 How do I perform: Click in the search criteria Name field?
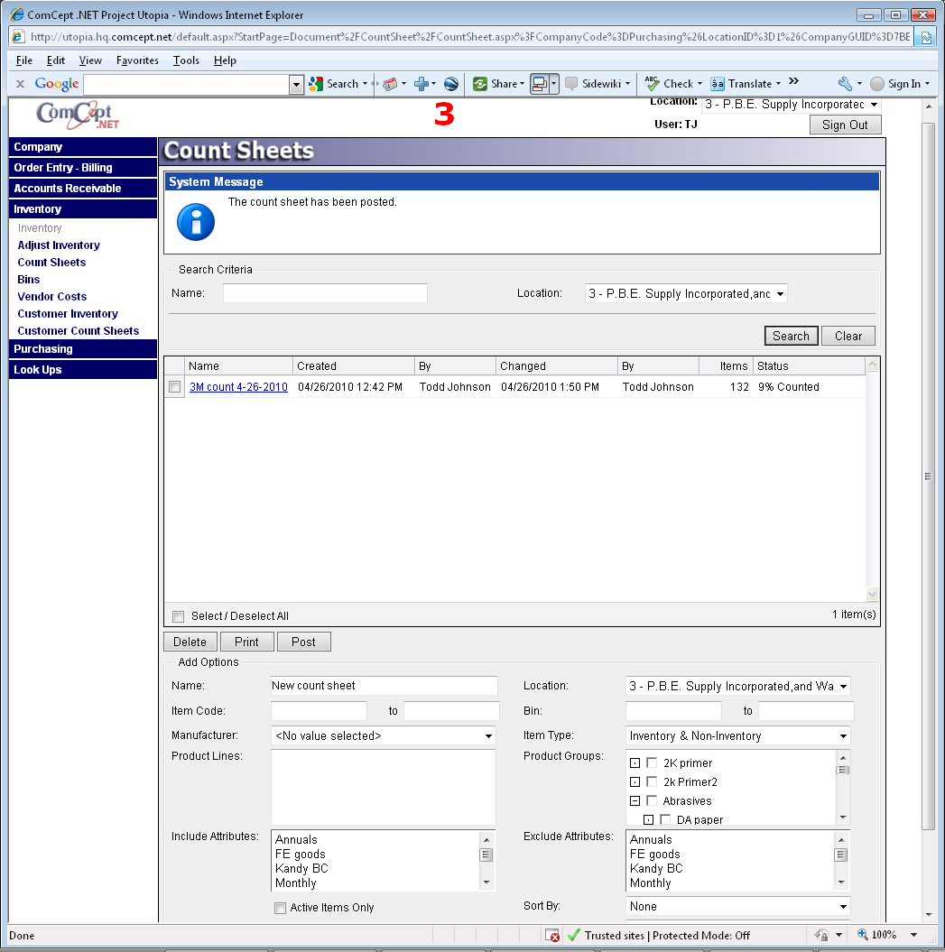325,293
